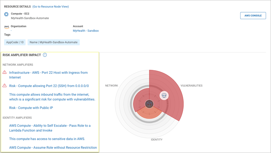Open the AWS Console button
The height and width of the screenshot is (153, 271).
click(x=253, y=16)
